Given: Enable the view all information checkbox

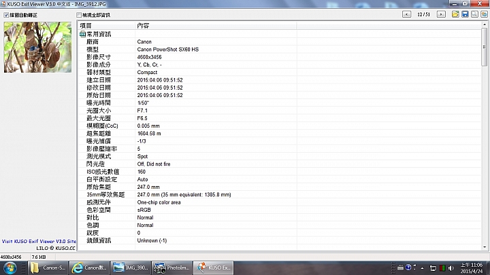Looking at the screenshot, I should (x=79, y=15).
